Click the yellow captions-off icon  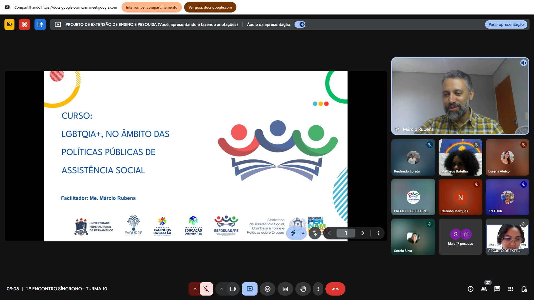click(9, 24)
